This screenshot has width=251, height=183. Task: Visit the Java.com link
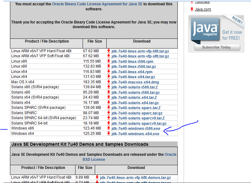point(203,9)
